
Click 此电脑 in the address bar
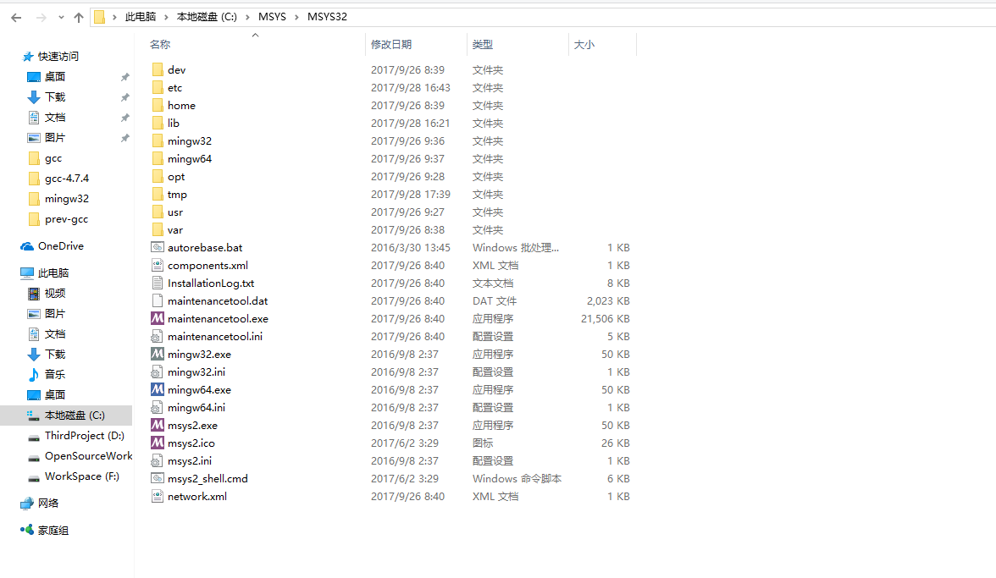point(141,16)
